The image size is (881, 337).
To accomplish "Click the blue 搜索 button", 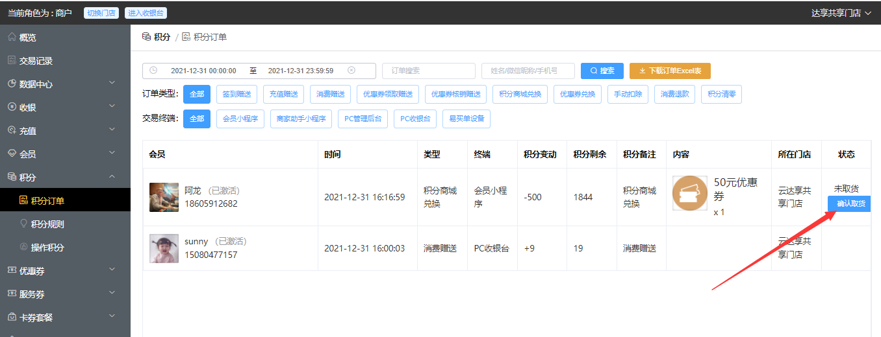I will click(x=602, y=71).
